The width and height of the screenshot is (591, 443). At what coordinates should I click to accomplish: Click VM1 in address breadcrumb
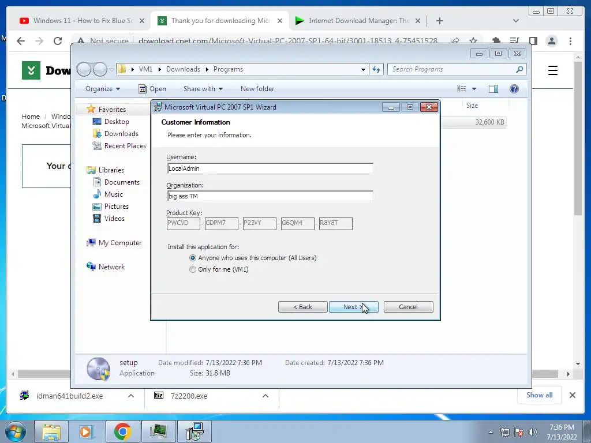pos(145,69)
